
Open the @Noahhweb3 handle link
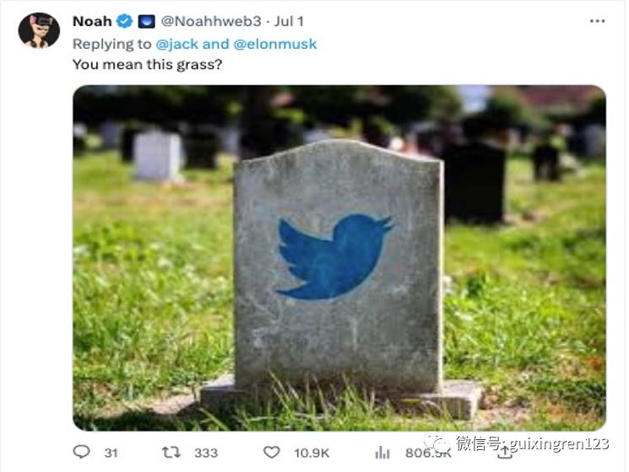click(x=208, y=21)
